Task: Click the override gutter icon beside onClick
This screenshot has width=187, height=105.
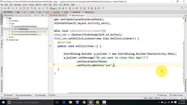Action: (50, 46)
